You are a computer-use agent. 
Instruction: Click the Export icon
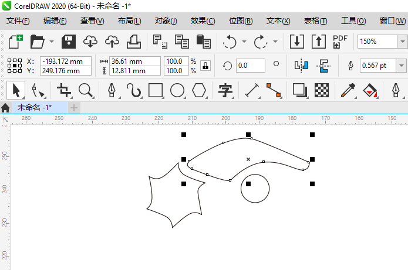point(319,42)
